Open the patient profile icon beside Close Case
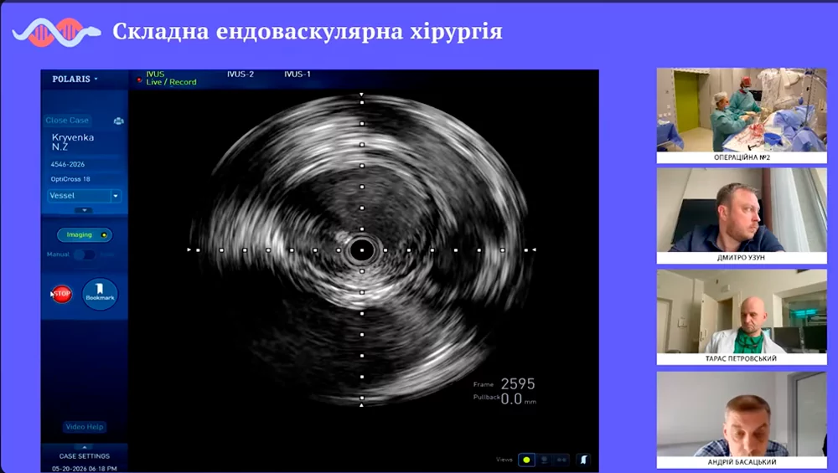Image resolution: width=838 pixels, height=473 pixels. (119, 121)
